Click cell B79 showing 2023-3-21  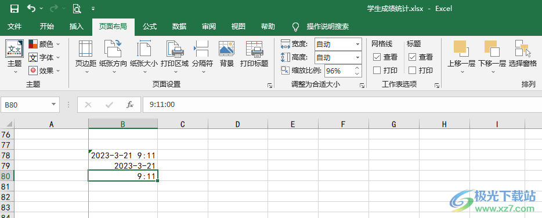pyautogui.click(x=123, y=165)
